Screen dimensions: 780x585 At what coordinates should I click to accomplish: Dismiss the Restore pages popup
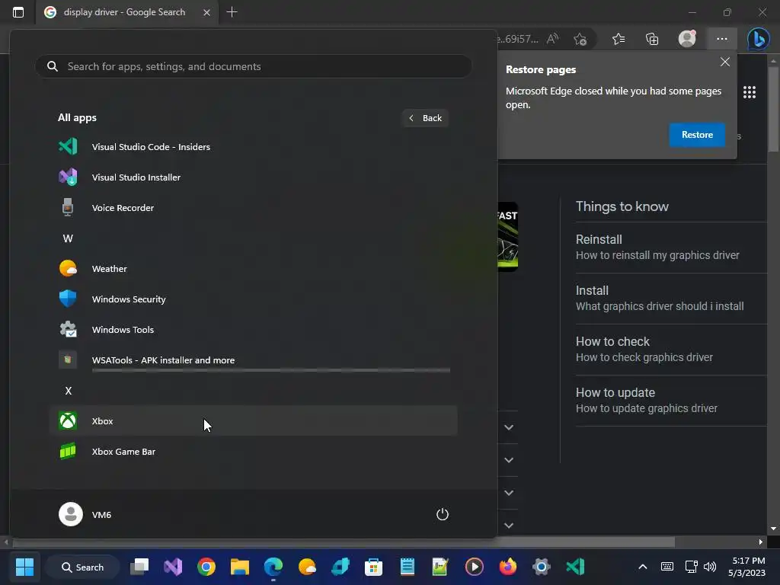point(725,62)
